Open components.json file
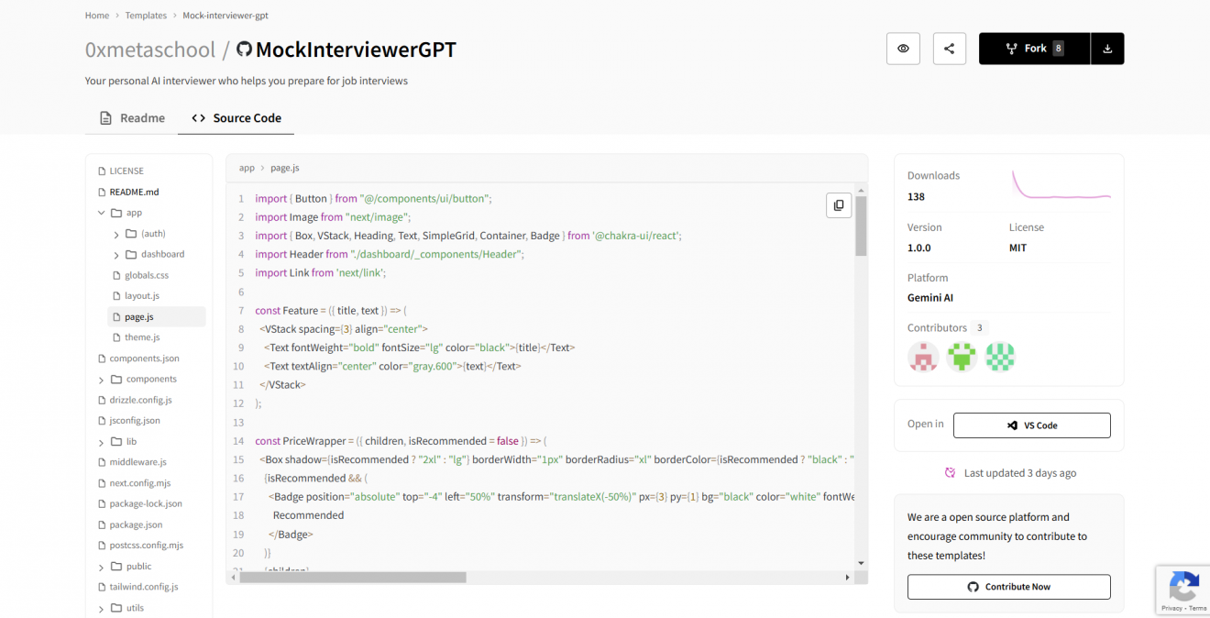Viewport: 1210px width, 618px height. click(x=144, y=359)
